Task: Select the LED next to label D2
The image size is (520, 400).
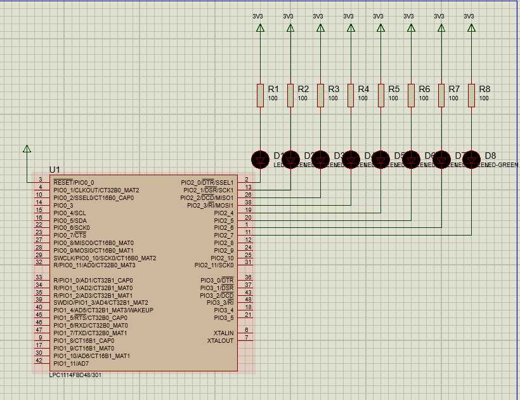Action: 290,159
